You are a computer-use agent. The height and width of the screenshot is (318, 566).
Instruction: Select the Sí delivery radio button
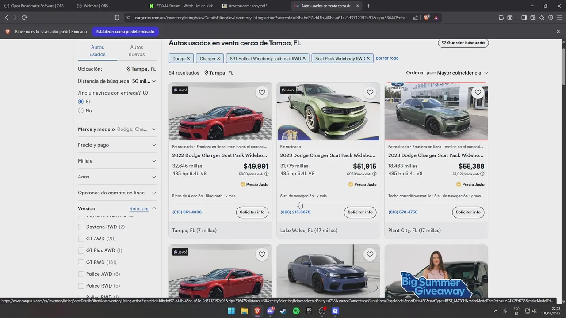pos(80,102)
